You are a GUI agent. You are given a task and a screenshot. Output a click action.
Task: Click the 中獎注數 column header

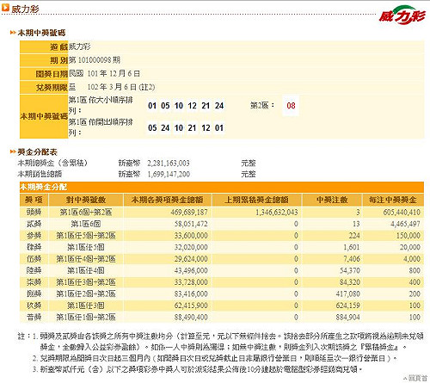(x=332, y=200)
